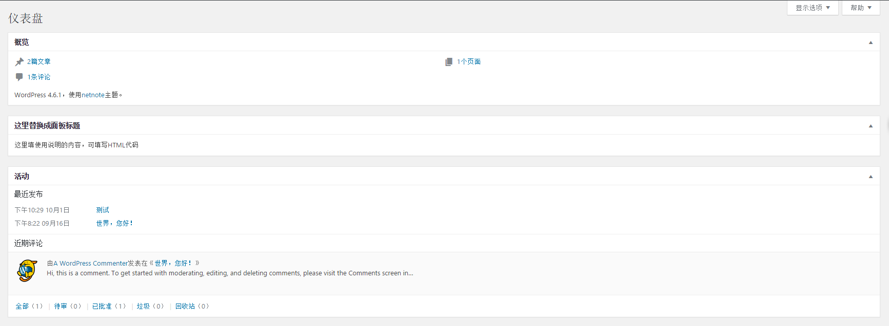Viewport: 889px width, 326px height.
Task: Open the 1条评论 link
Action: (x=39, y=77)
